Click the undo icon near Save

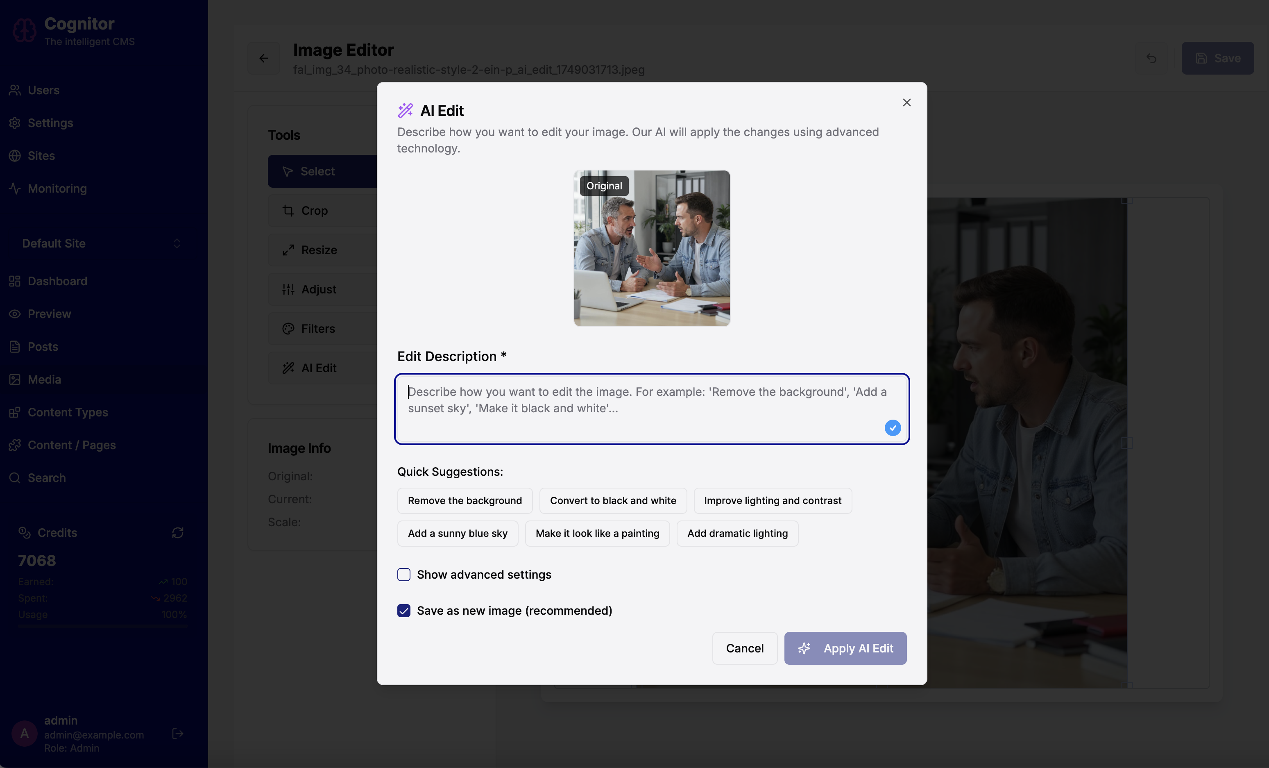click(x=1151, y=58)
